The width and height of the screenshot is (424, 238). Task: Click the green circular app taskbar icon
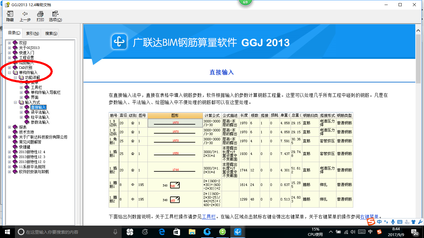click(x=222, y=232)
